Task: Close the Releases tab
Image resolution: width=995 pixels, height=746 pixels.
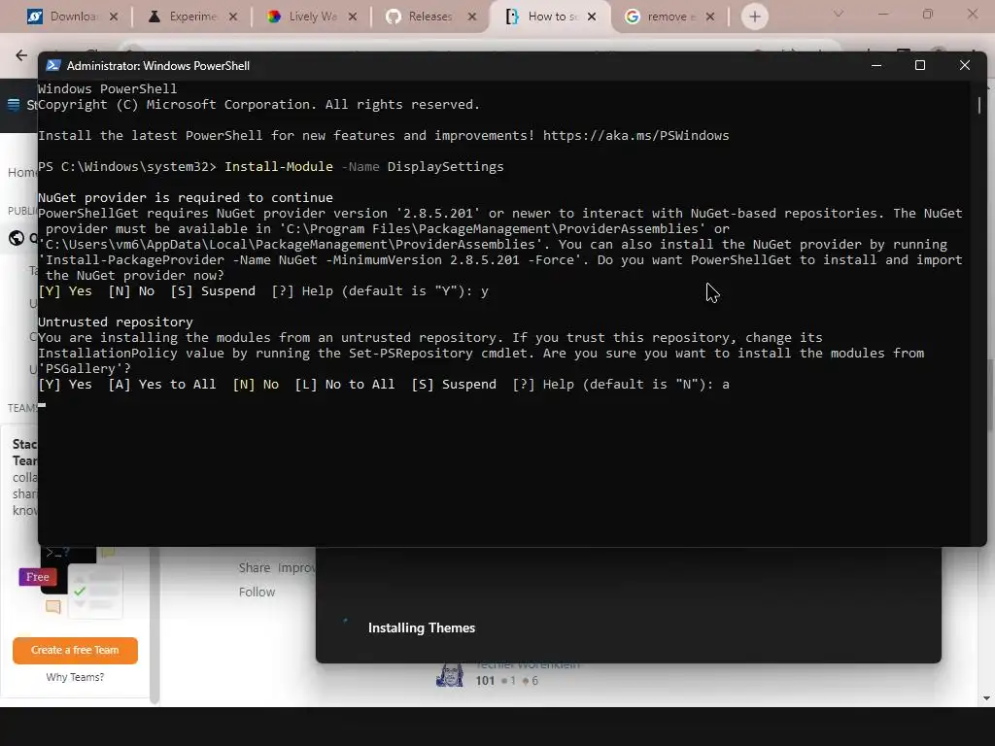Action: [x=471, y=17]
